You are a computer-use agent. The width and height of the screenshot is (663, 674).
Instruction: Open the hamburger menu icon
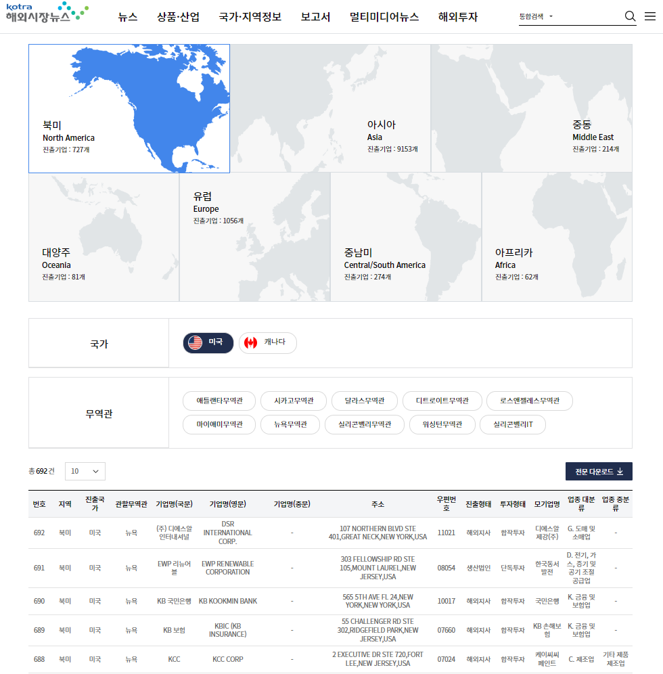click(650, 16)
